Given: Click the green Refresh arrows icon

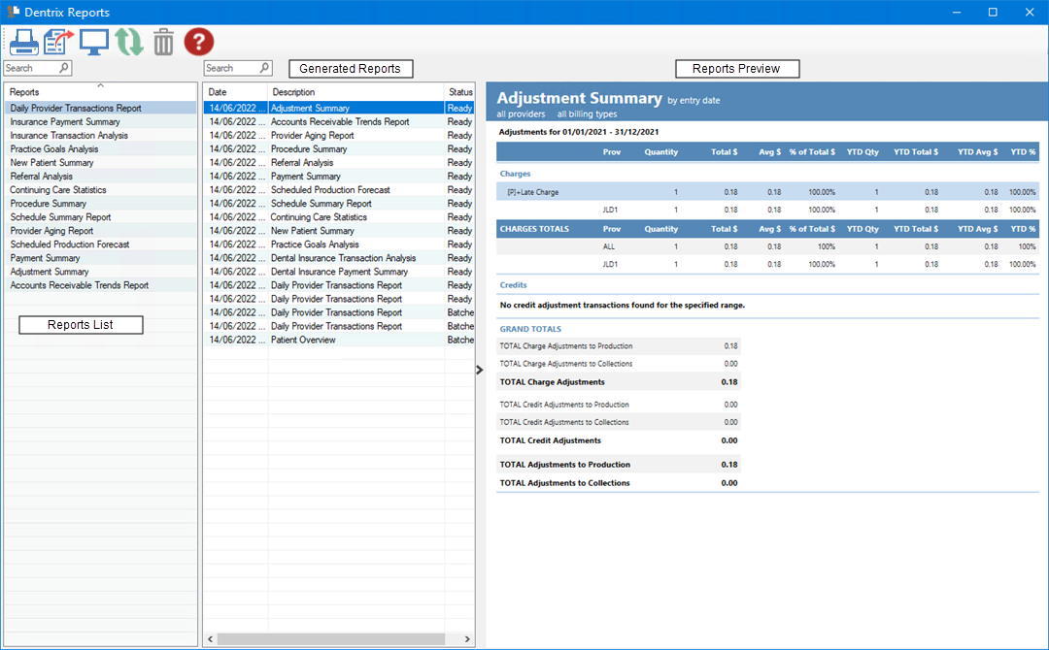Looking at the screenshot, I should 128,42.
